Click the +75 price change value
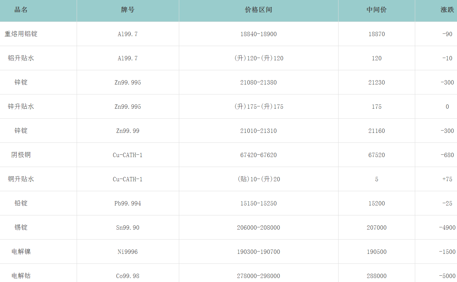This screenshot has height=282, width=457. point(447,179)
